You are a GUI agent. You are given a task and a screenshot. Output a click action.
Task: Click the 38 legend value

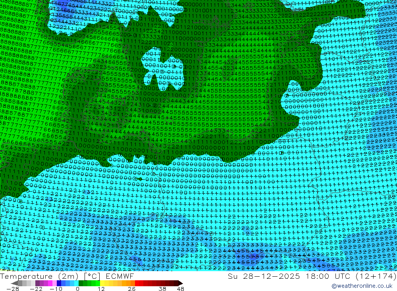(x=162, y=289)
